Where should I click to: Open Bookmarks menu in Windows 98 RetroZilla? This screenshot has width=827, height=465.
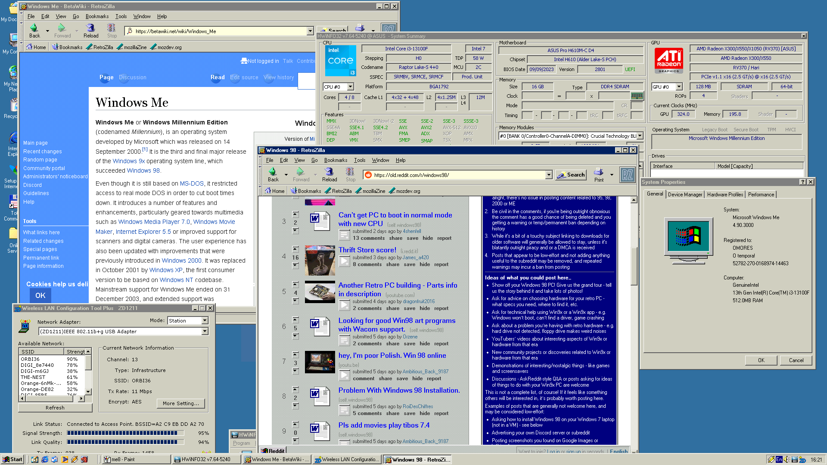[336, 160]
